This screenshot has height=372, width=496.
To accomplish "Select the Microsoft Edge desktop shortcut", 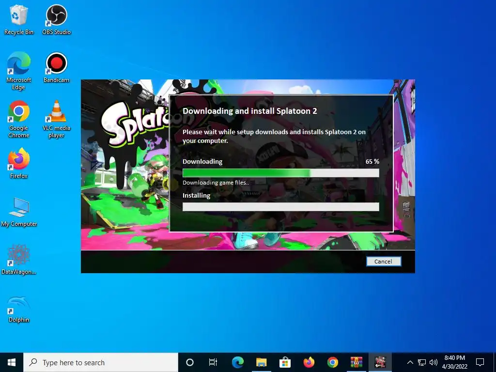I will tap(19, 71).
